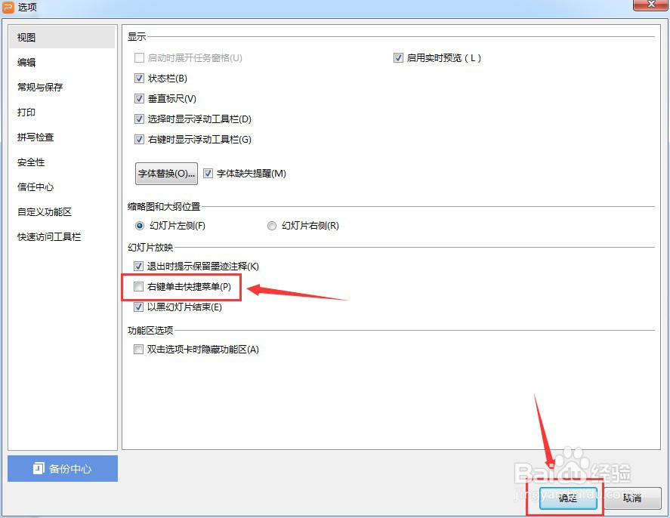This screenshot has height=518, width=670.
Task: Toggle 选择时显示浮动工具栏 checkbox
Action: point(139,119)
